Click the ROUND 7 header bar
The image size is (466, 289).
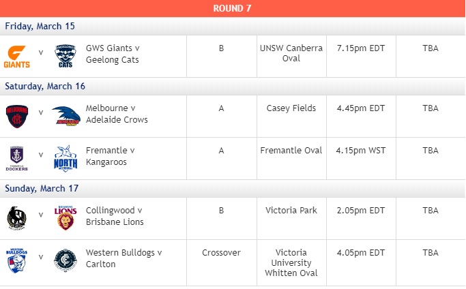click(233, 8)
